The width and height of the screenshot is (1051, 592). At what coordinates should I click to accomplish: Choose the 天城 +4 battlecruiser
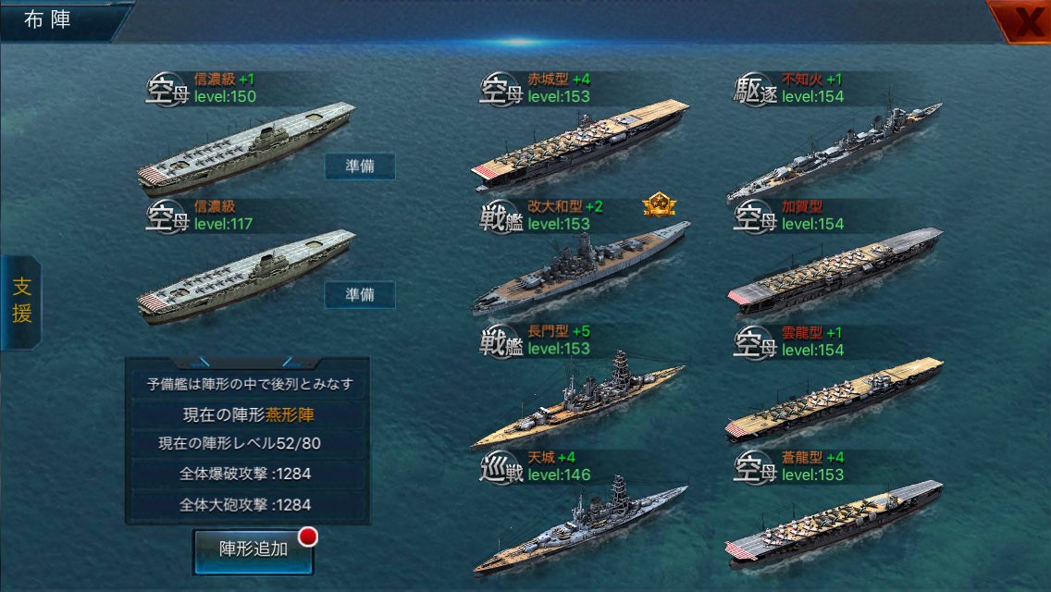pos(580,524)
